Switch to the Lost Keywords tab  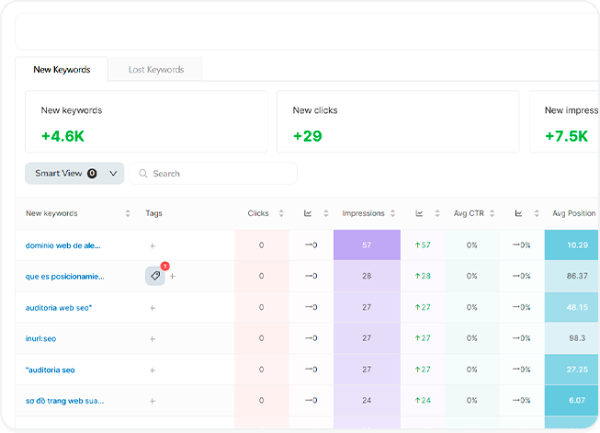(x=155, y=70)
